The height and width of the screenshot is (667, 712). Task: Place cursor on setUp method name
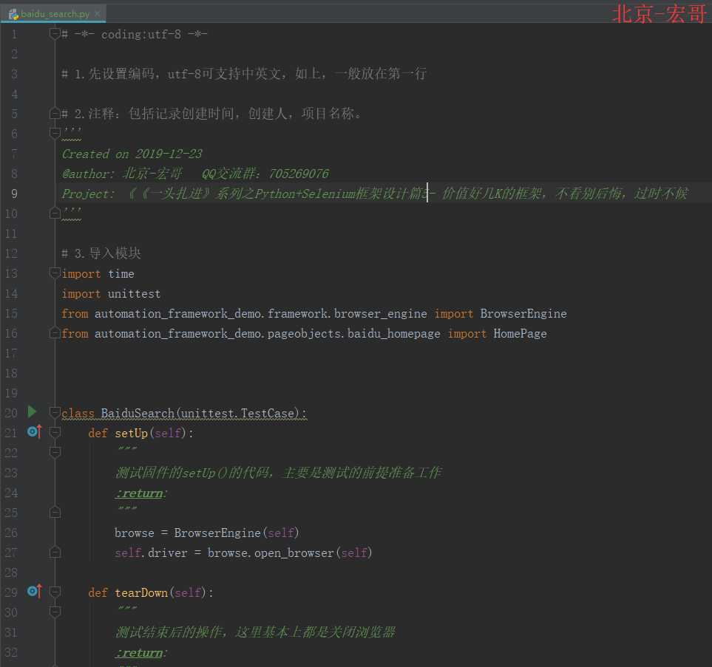click(131, 434)
